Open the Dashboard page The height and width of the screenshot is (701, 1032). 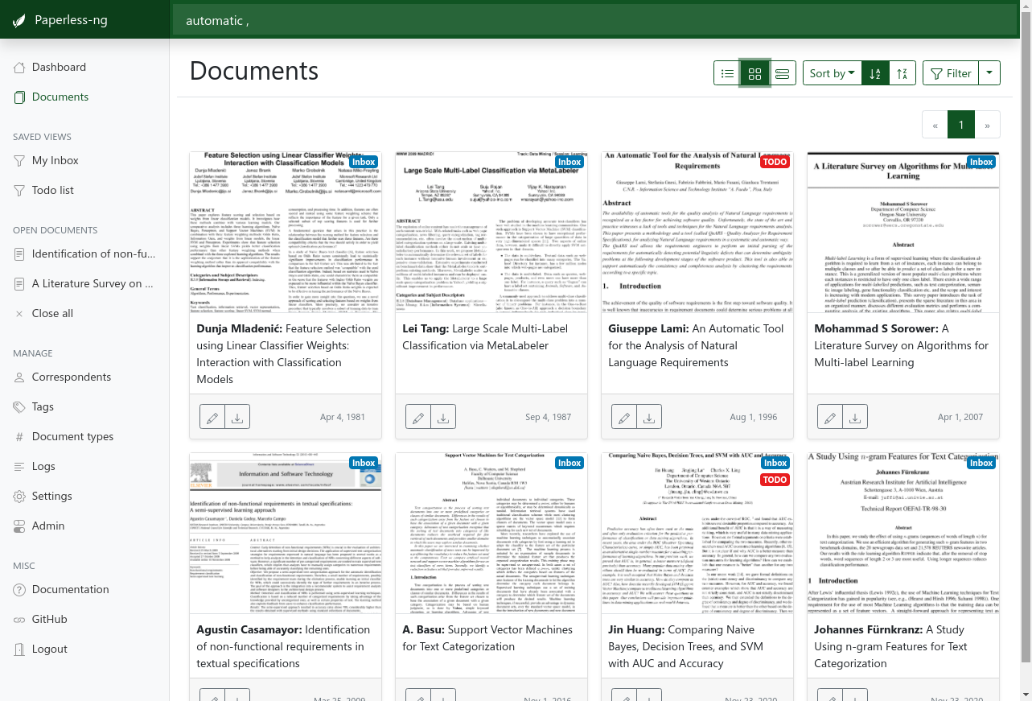tap(59, 67)
